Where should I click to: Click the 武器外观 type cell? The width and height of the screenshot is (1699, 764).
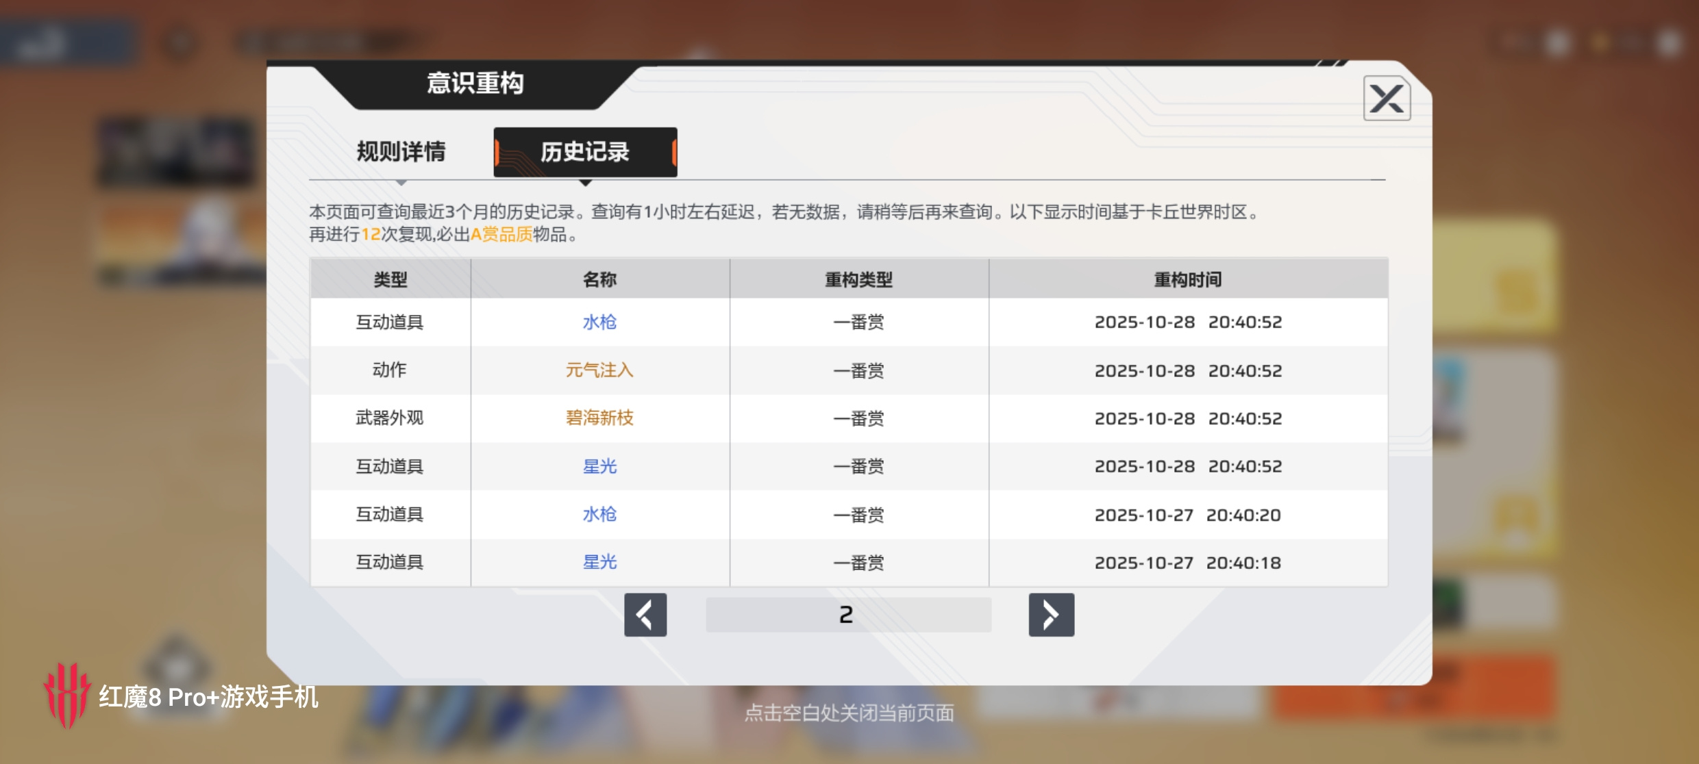(390, 418)
